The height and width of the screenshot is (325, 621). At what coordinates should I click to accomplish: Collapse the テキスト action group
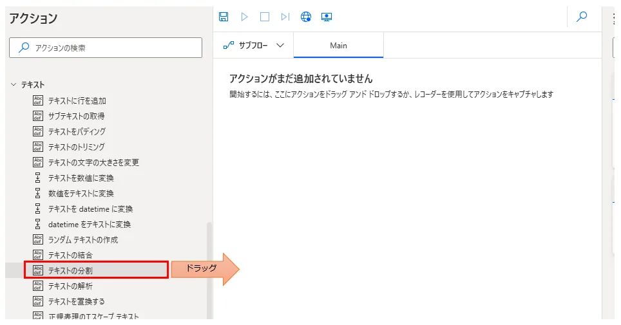point(13,84)
